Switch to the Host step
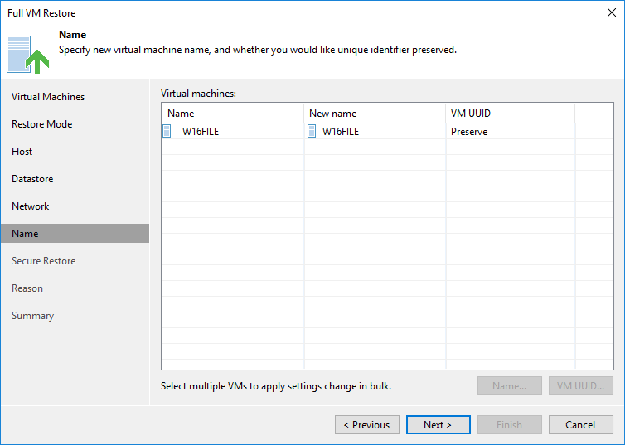Screen dimensions: 625x445 coord(22,152)
